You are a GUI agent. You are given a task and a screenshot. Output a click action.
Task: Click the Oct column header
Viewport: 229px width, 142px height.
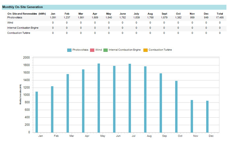[x=178, y=14]
